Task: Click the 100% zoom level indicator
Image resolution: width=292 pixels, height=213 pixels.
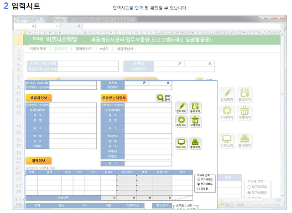Action: pos(240,205)
